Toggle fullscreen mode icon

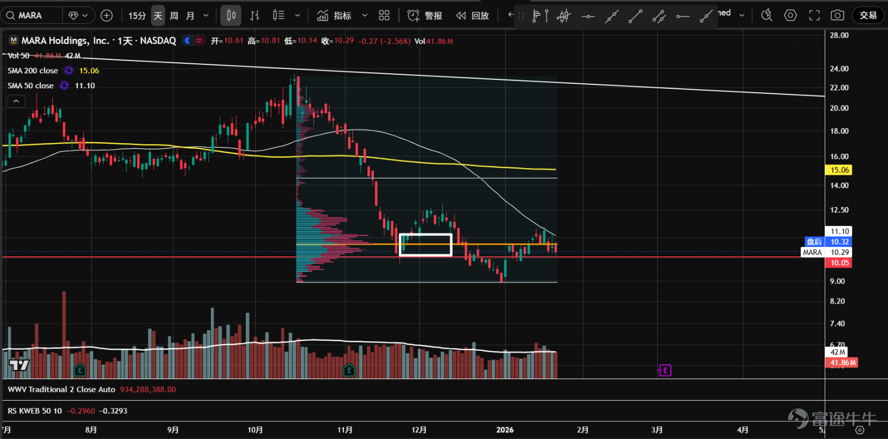(814, 16)
